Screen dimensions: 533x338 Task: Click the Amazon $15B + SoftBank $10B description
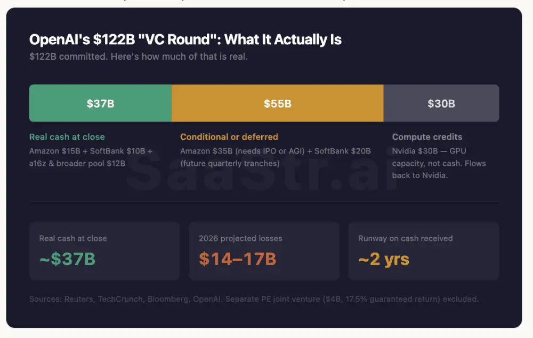click(x=91, y=151)
